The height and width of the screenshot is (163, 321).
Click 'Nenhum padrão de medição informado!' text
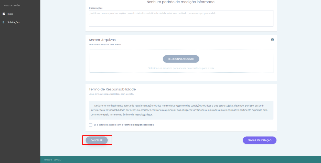tap(181, 2)
